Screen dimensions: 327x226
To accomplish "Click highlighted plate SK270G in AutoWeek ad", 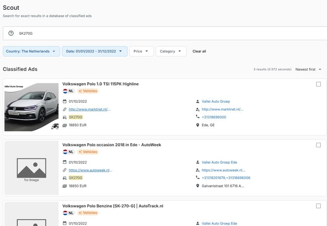I will tap(76, 178).
